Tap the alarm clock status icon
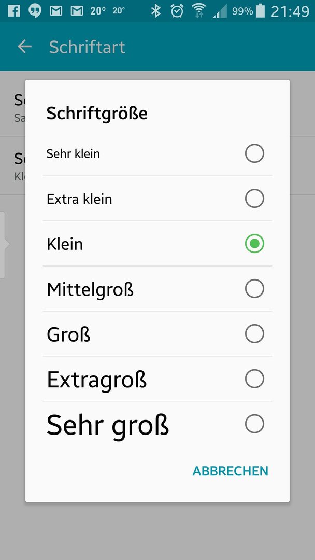 (x=177, y=11)
